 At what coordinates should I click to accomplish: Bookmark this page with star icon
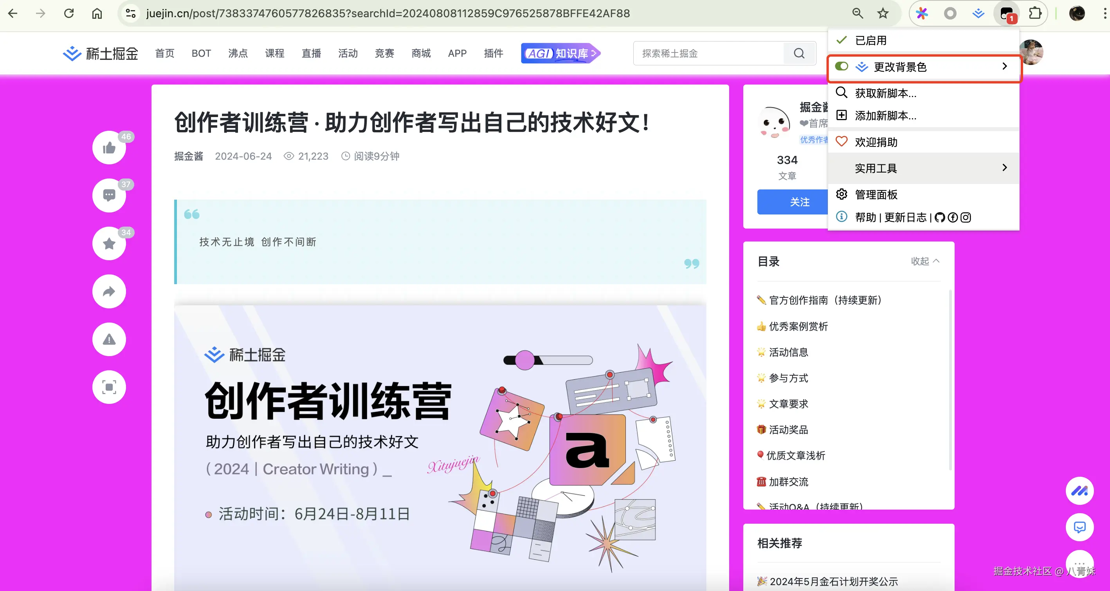(883, 14)
